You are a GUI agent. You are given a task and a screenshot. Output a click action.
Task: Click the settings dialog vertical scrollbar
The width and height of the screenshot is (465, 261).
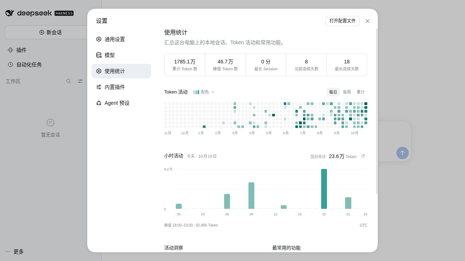[376, 111]
